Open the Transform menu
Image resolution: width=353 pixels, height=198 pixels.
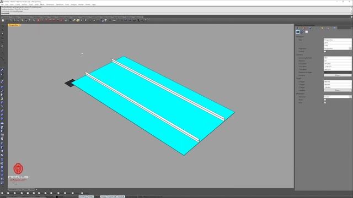coord(60,4)
